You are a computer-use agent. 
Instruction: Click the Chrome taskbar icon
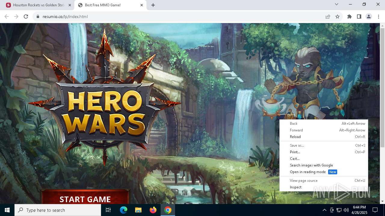[x=168, y=210]
